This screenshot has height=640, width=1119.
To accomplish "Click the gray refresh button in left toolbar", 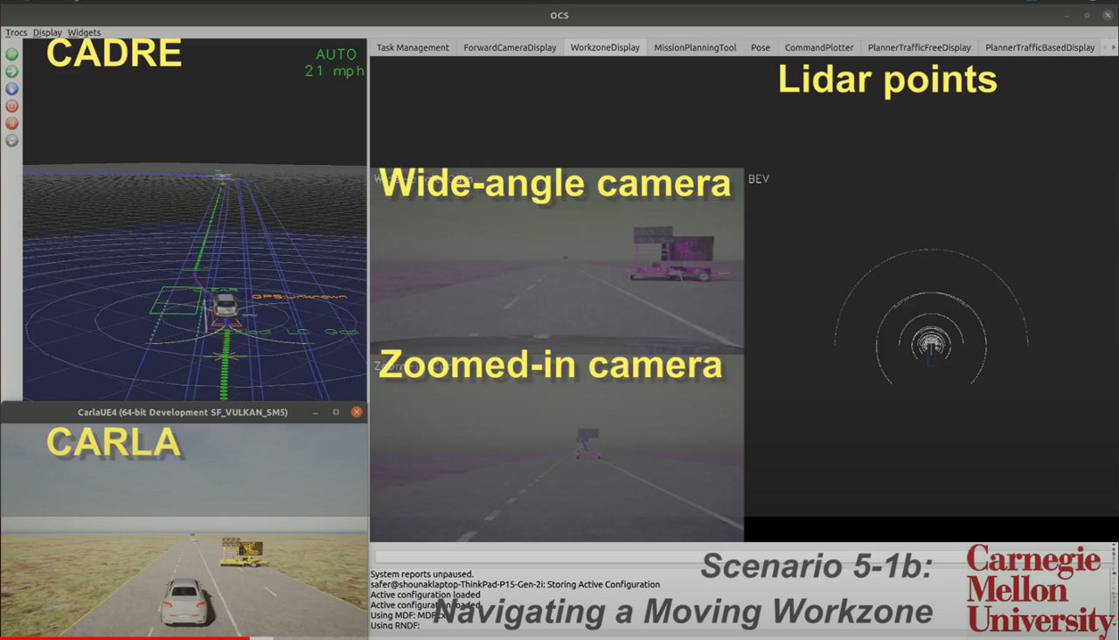I will coord(12,140).
